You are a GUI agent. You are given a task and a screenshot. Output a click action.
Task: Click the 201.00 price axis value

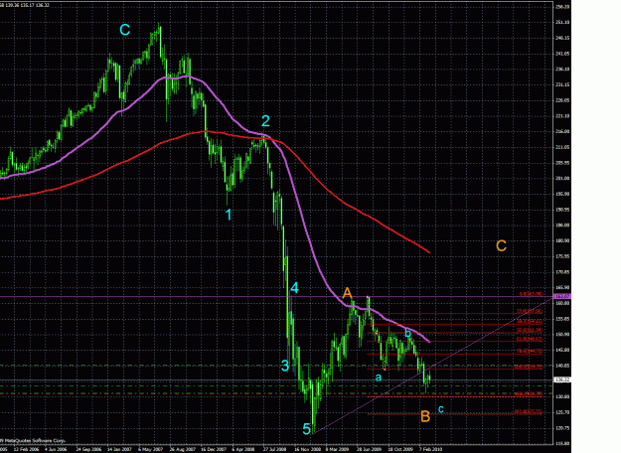pyautogui.click(x=562, y=178)
